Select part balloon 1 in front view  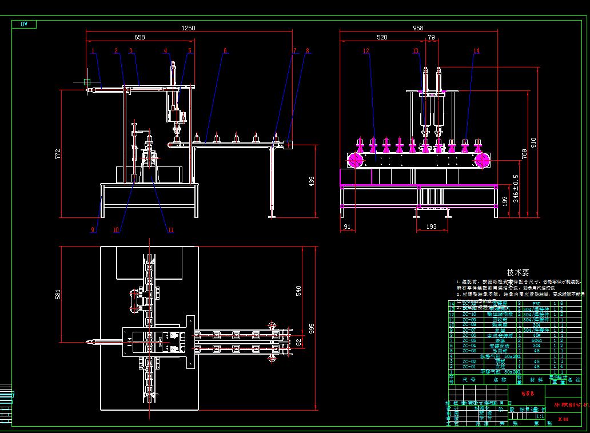pos(92,50)
